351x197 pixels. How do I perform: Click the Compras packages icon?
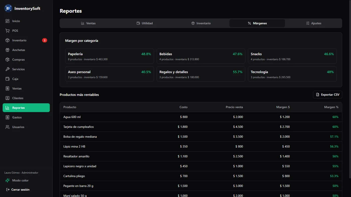8,59
